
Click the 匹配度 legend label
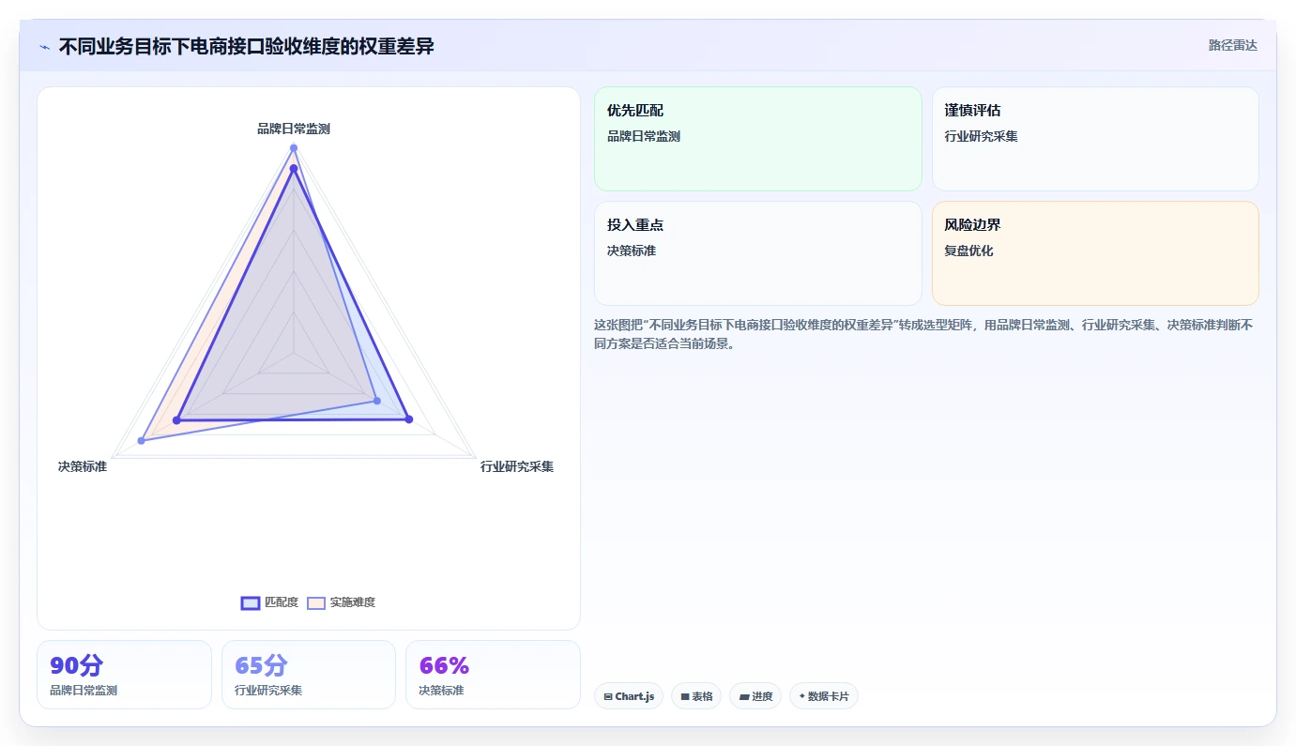[x=282, y=602]
